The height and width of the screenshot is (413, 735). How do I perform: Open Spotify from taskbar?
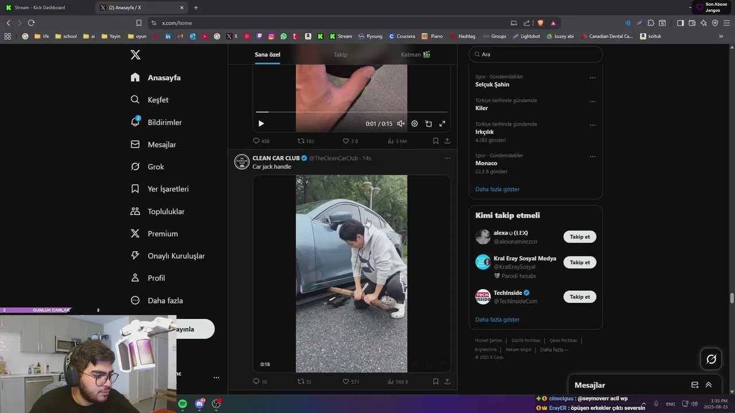tap(183, 404)
